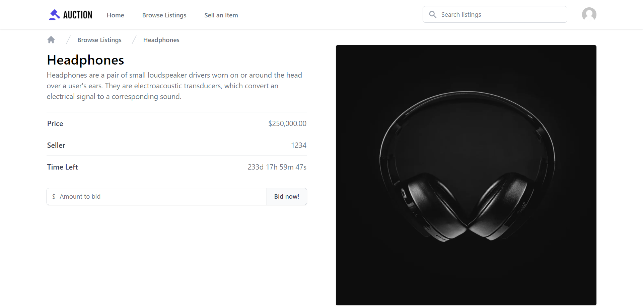Click the AUCTION brand text

click(78, 15)
